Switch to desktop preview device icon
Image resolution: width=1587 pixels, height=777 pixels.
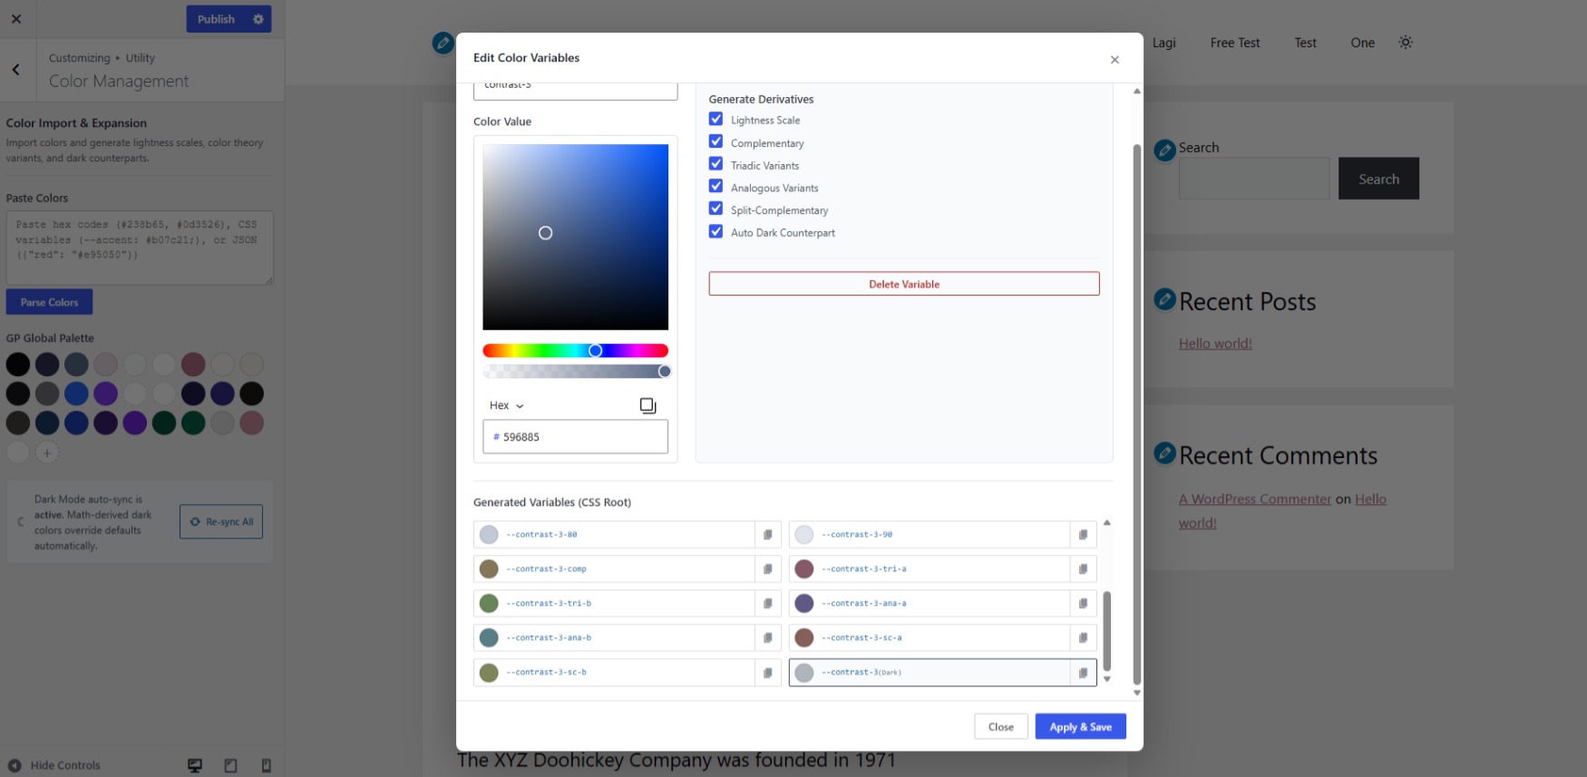pyautogui.click(x=194, y=766)
